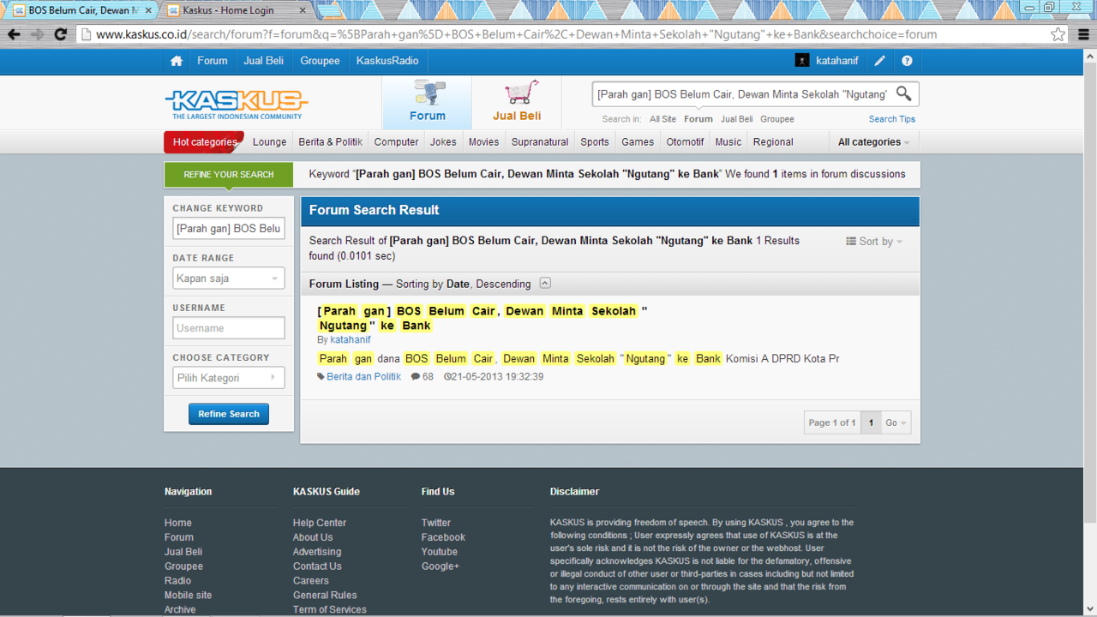
Task: Open footer 'Twitter' link
Action: pos(435,523)
